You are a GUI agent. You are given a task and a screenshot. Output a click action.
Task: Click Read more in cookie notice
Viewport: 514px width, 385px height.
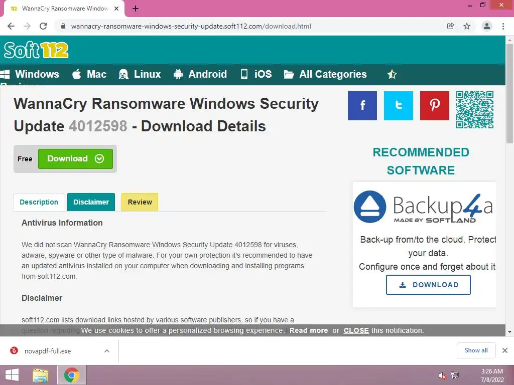click(309, 331)
